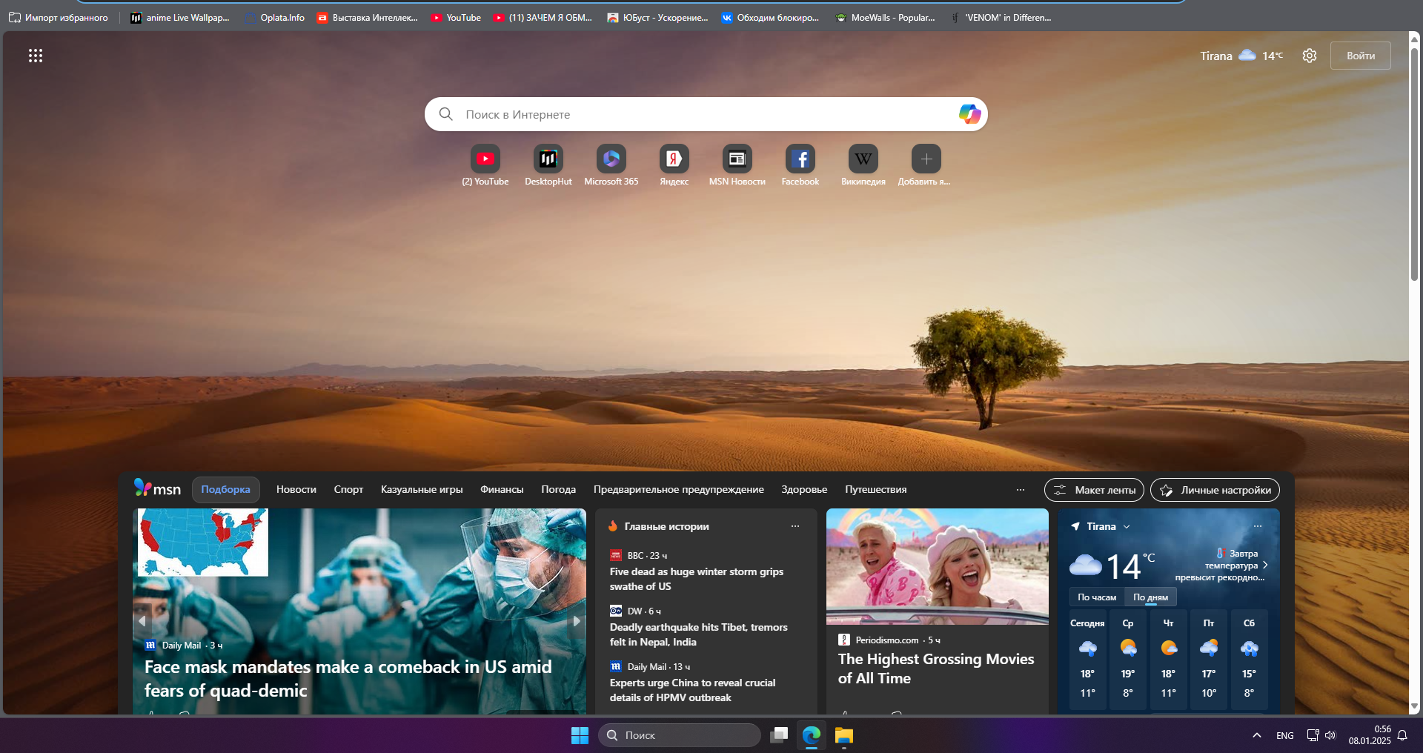Show more feed categories ellipsis
The image size is (1423, 753).
click(x=1021, y=490)
